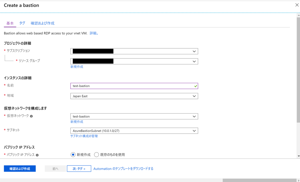Open the 地域 Japan East dropdown
This screenshot has height=182, width=300.
(x=134, y=96)
